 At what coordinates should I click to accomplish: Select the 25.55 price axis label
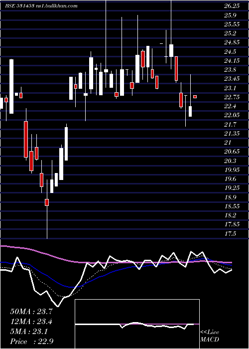coord(232,24)
